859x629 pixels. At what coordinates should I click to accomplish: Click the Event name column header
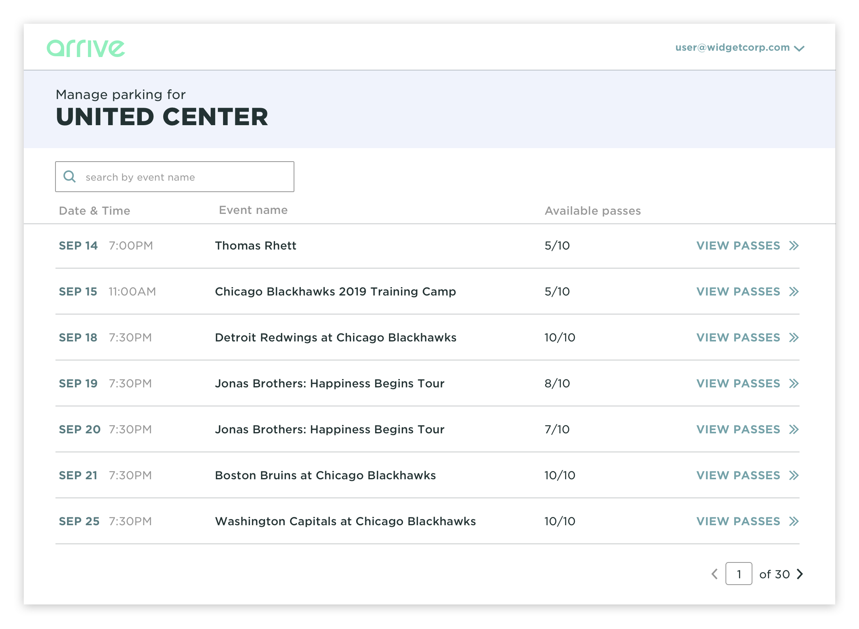tap(253, 210)
